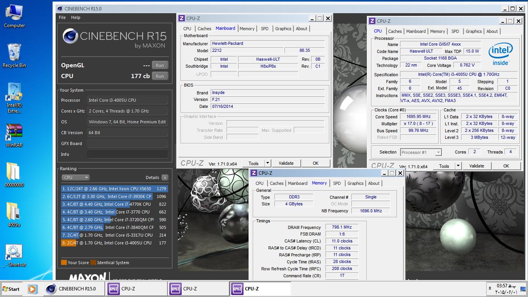
Task: Run the CPU benchmark
Action: (160, 76)
